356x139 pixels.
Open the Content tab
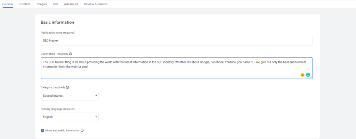25,4
